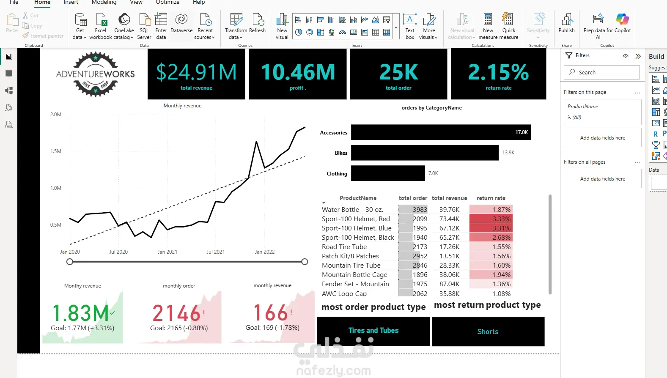Insert a stacked bar chart from the ribbon gallery
This screenshot has height=378, width=667.
pyautogui.click(x=298, y=20)
